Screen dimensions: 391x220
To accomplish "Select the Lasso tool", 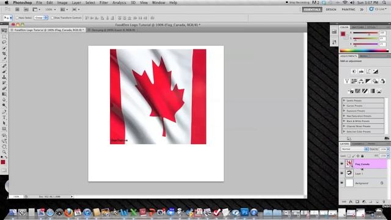I will 4,42.
